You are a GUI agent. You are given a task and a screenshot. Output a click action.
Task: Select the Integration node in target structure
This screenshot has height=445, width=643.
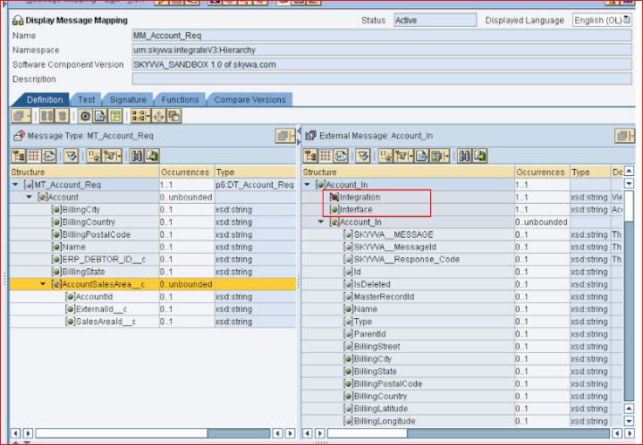coord(360,197)
